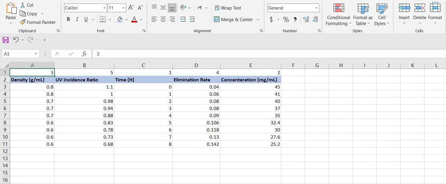
Task: Increase decimal places
Action: coord(306,20)
